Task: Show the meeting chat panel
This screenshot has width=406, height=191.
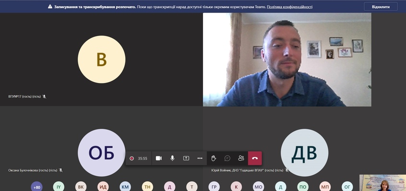Action: [x=227, y=158]
